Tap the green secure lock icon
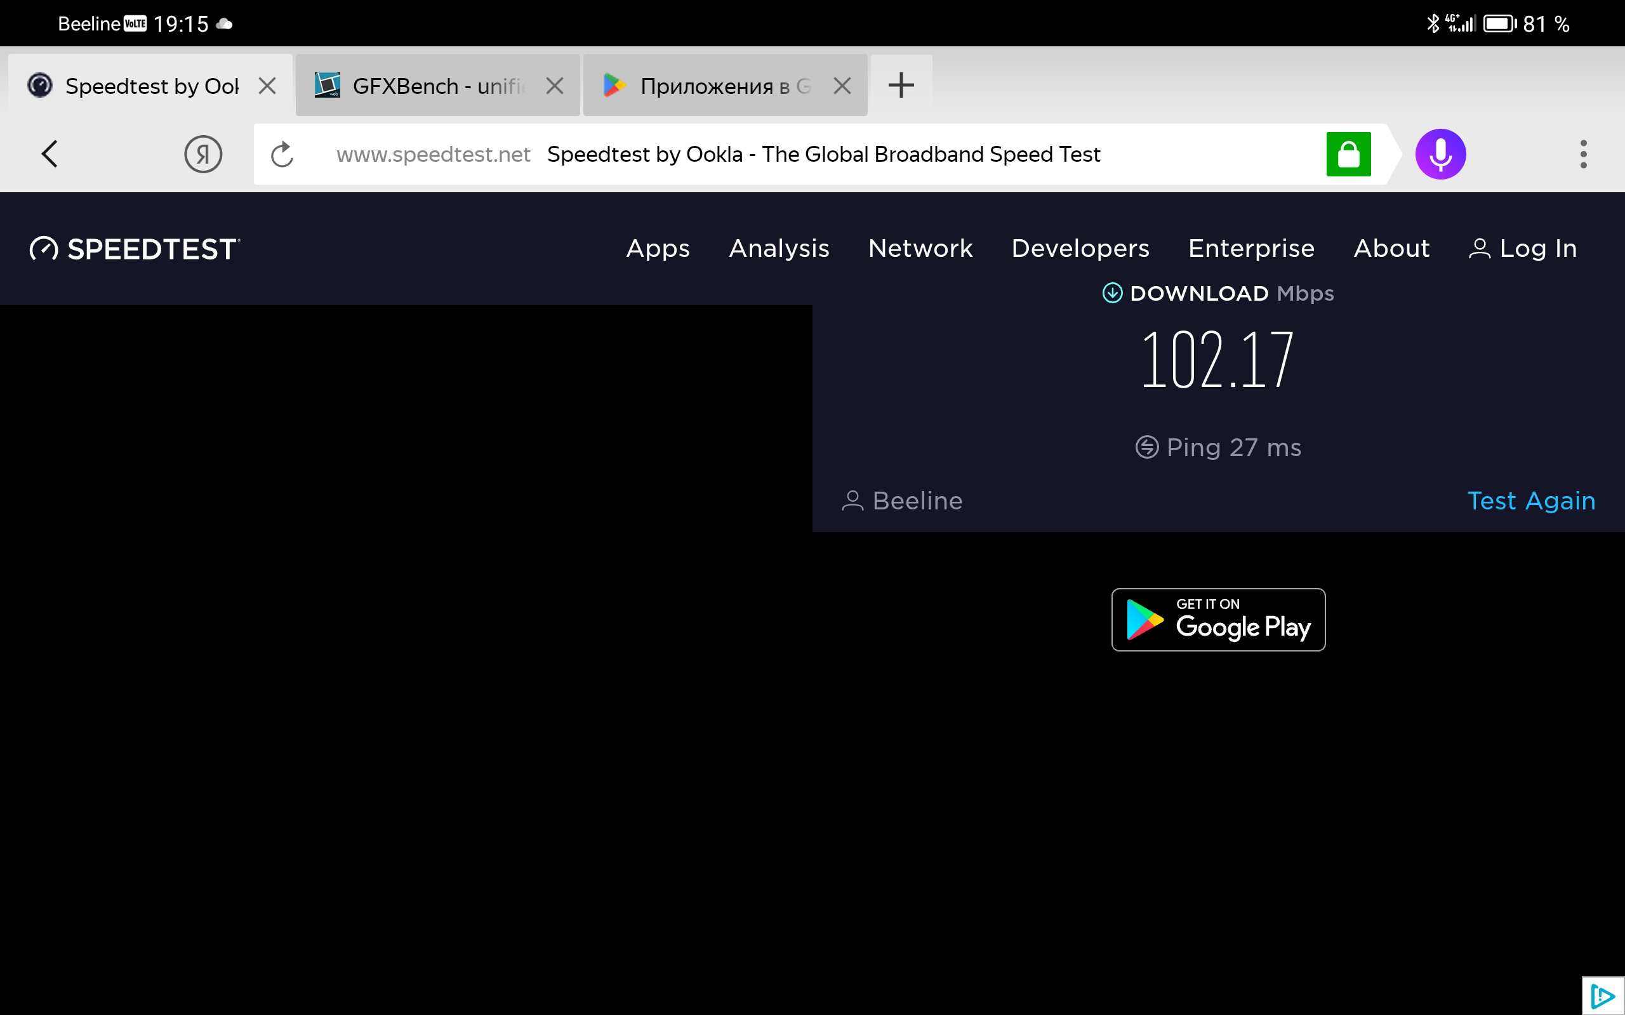 [1348, 154]
